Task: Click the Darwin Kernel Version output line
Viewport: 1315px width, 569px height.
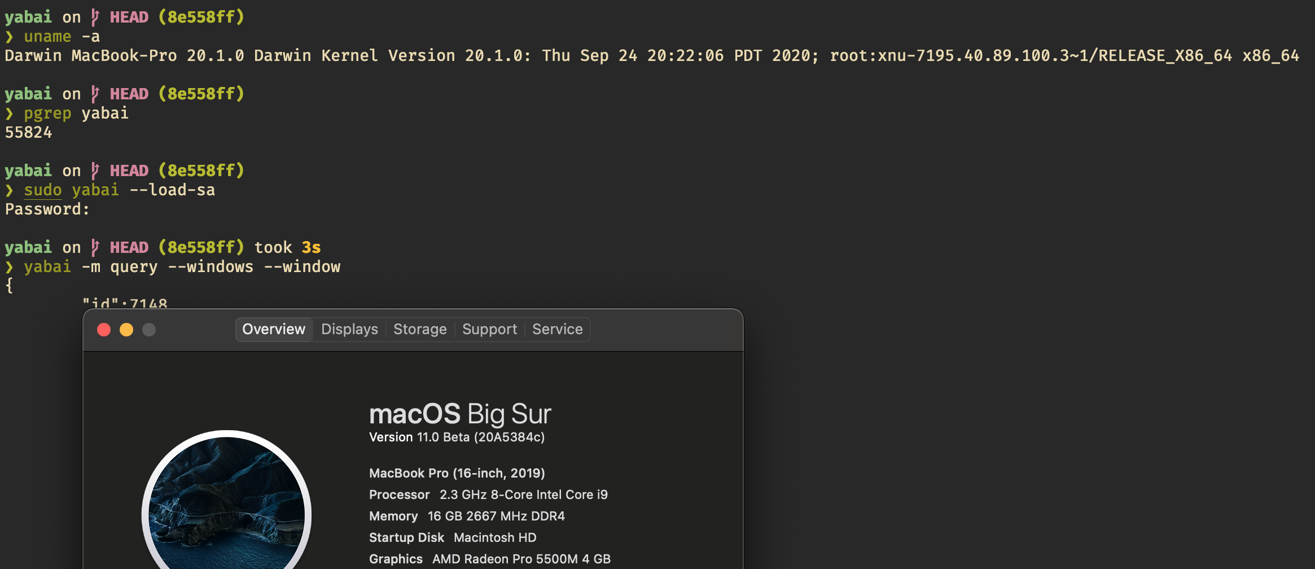Action: pos(652,56)
